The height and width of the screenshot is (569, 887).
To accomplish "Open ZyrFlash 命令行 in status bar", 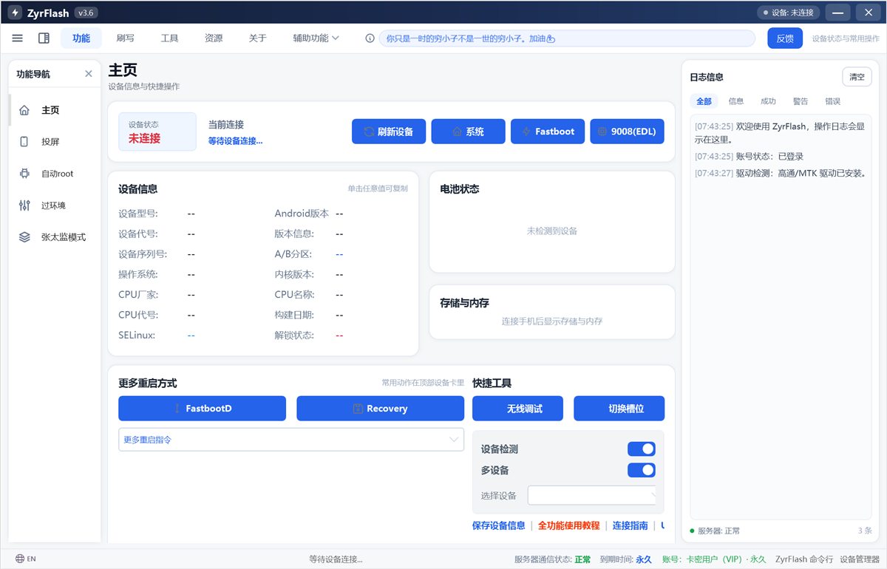I will [x=804, y=559].
